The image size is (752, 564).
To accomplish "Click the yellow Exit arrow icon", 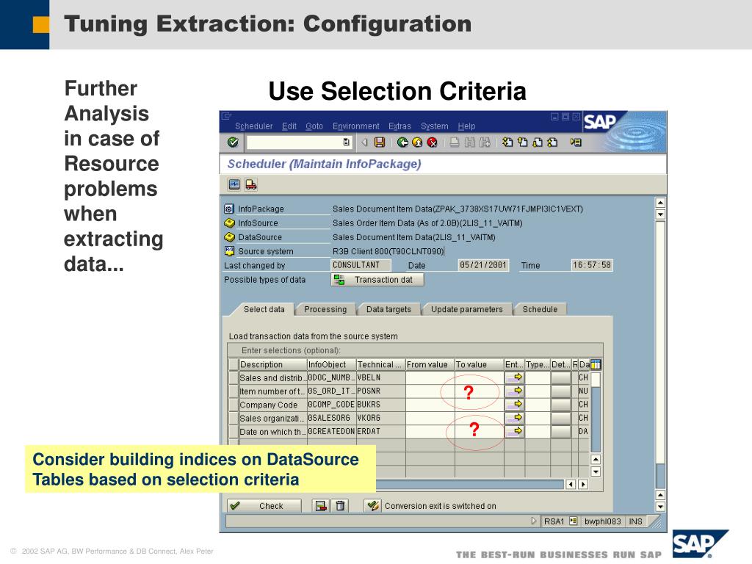I will [x=417, y=142].
